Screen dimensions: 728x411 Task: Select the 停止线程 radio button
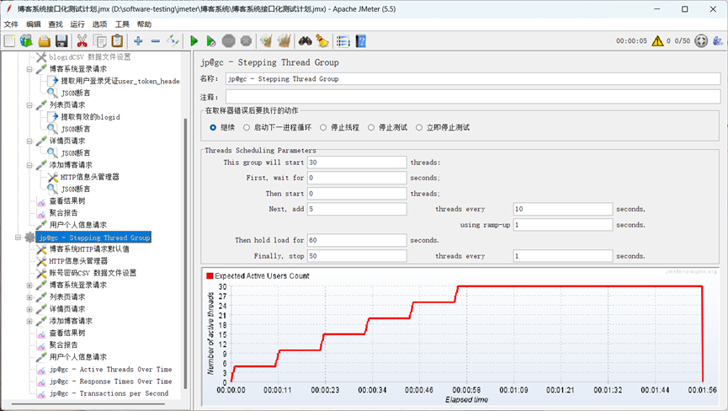323,127
